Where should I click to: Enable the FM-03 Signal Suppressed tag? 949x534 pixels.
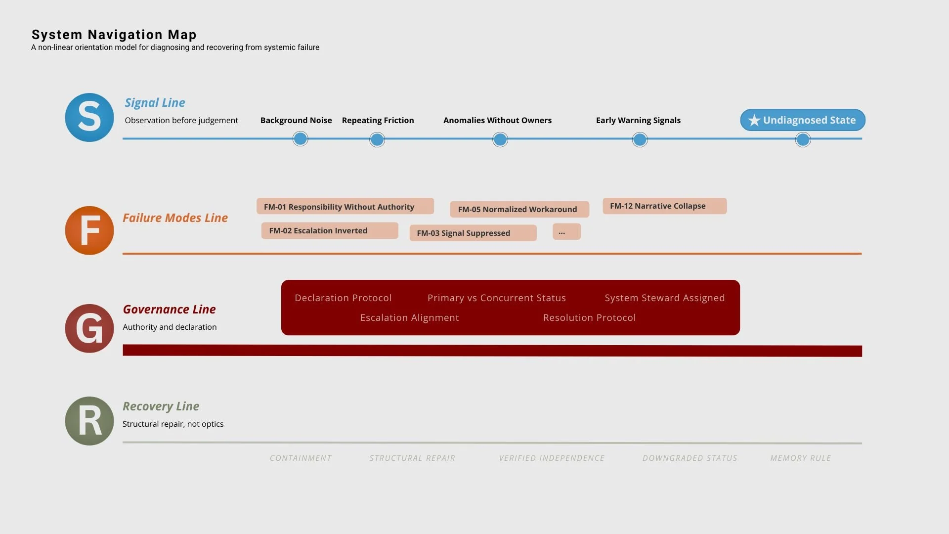coord(473,232)
